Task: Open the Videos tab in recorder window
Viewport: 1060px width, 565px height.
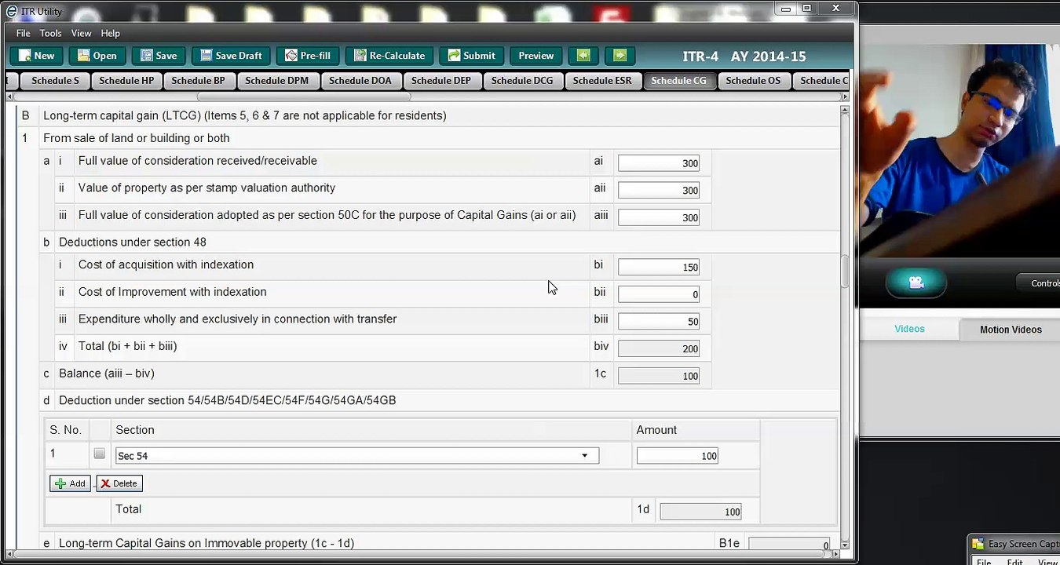Action: (909, 329)
